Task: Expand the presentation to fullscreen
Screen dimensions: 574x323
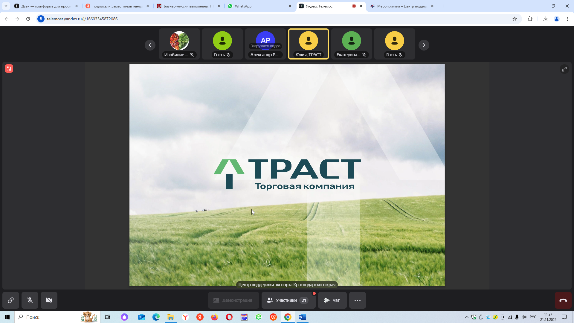Action: tap(564, 69)
